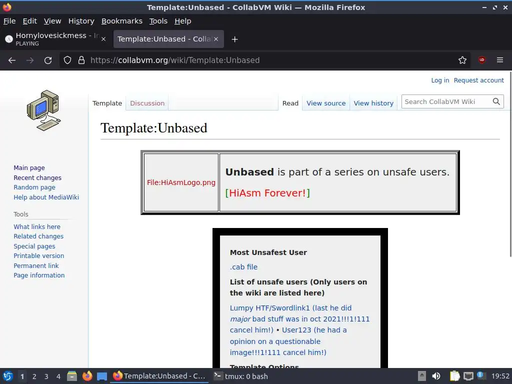This screenshot has height=384, width=512.
Task: Click the removable media eject tray icon
Action: point(422,376)
